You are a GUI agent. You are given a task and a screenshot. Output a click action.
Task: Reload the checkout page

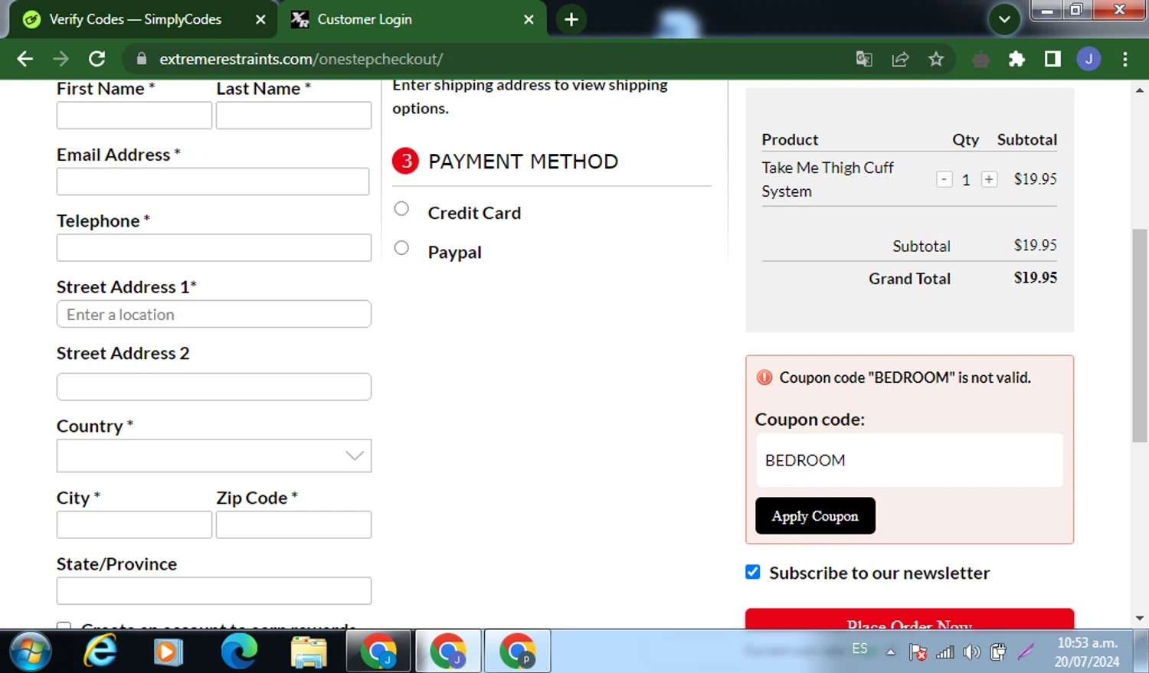[97, 59]
